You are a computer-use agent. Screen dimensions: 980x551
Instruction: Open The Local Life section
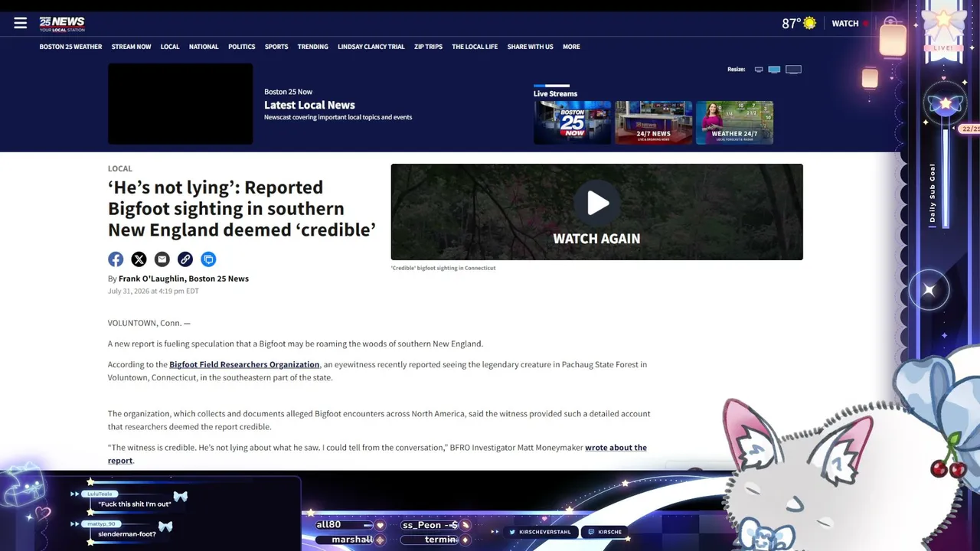pyautogui.click(x=475, y=47)
